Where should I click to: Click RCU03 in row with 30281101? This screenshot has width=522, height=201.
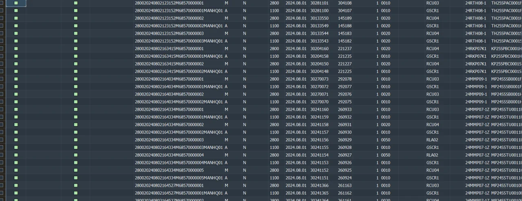432,3
